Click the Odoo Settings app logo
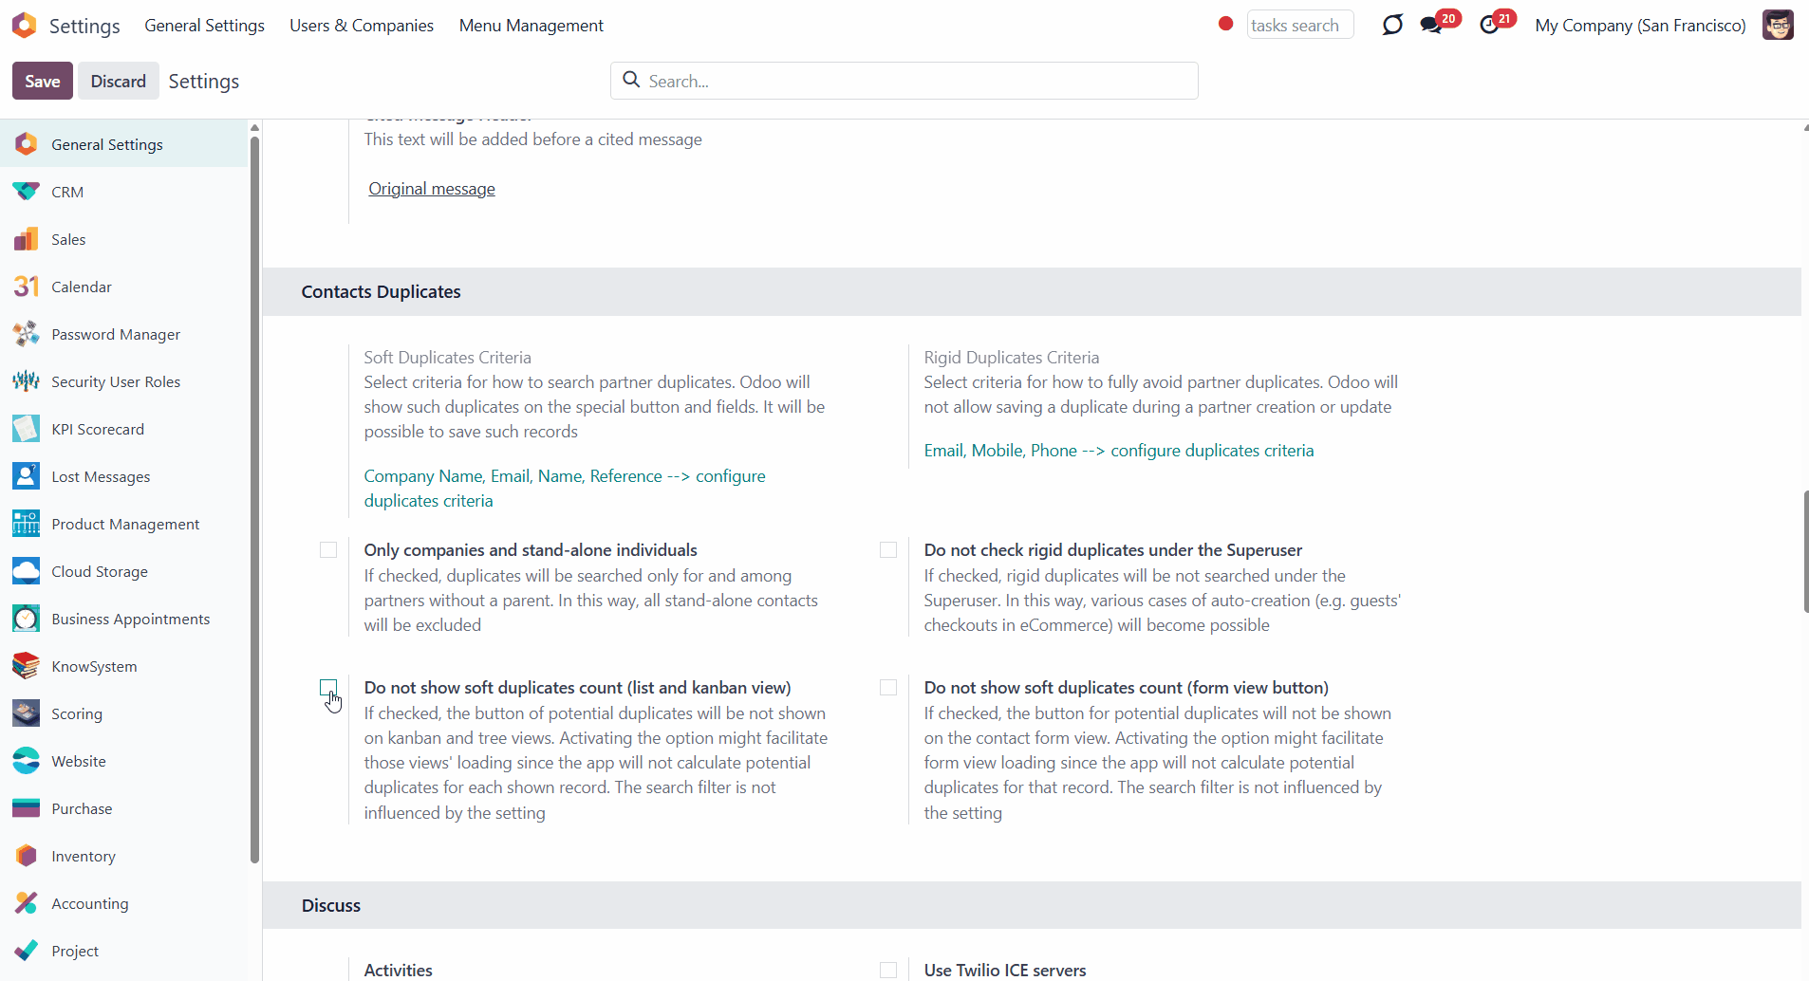The image size is (1809, 981). pyautogui.click(x=25, y=26)
